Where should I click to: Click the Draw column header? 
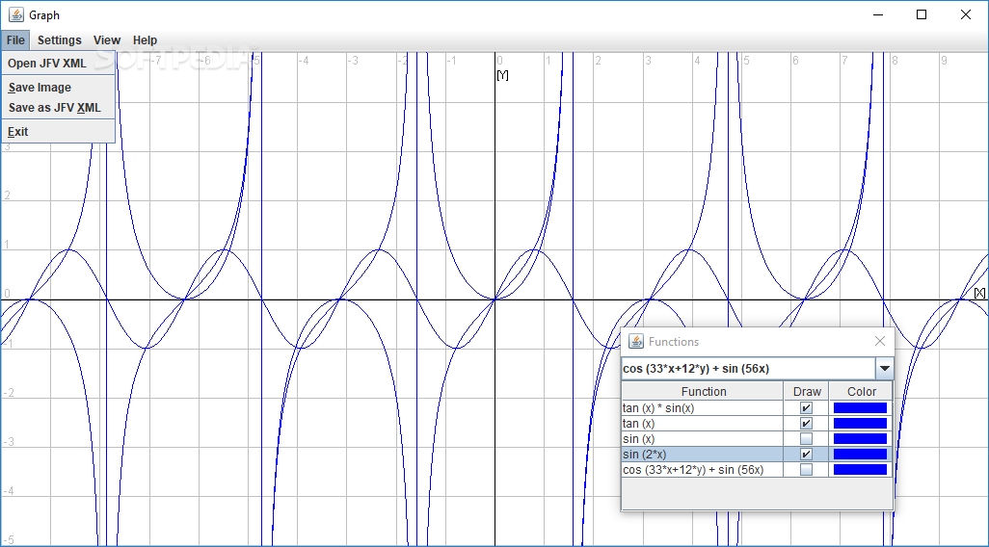(806, 391)
